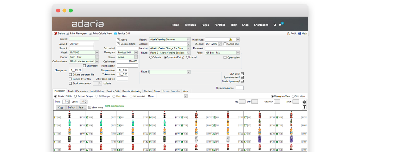This screenshot has width=418, height=152.
Task: Expand the Policy dropdown GF Bev - FSV
Action: pyautogui.click(x=238, y=53)
